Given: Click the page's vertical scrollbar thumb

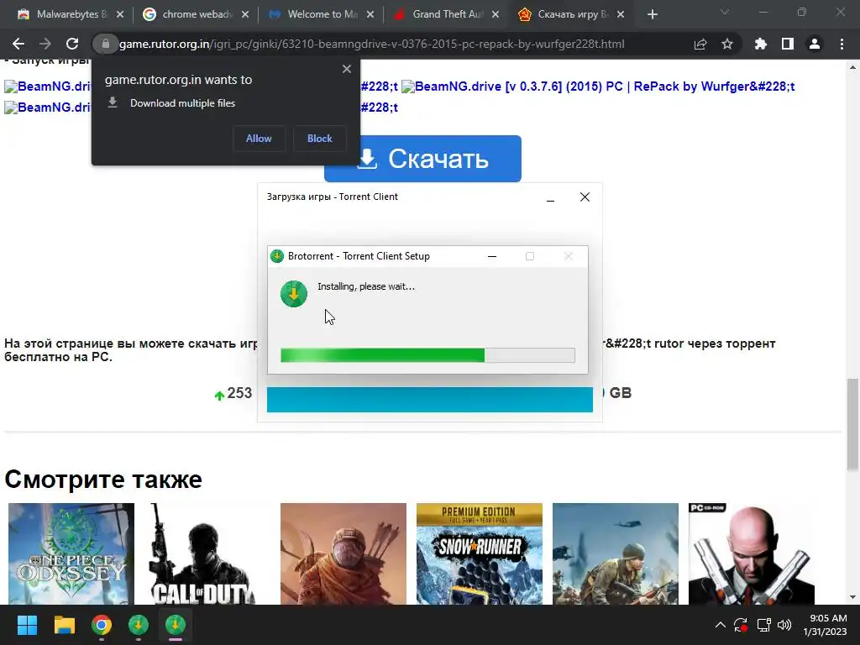Looking at the screenshot, I should point(852,424).
